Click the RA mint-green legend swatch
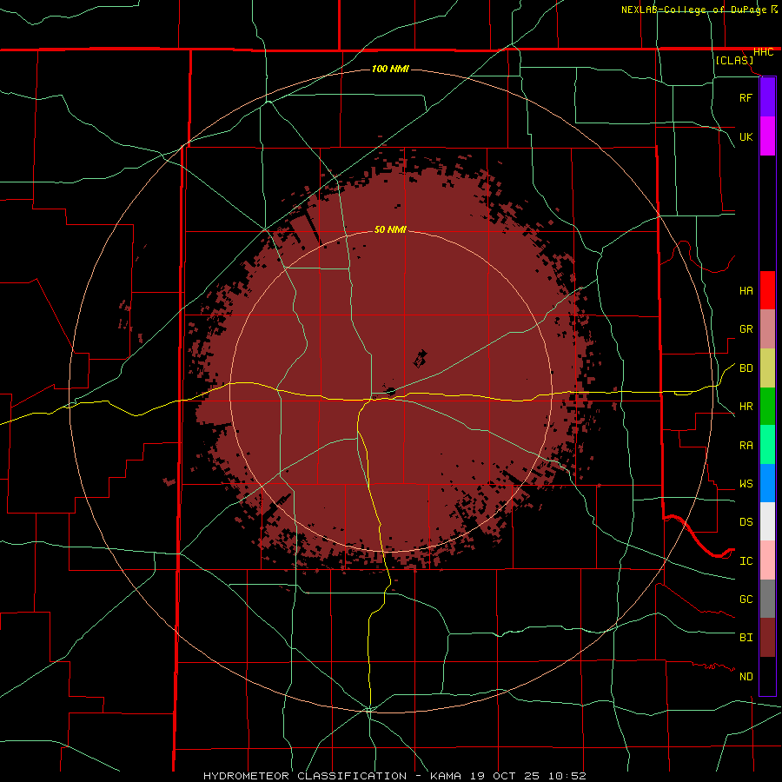This screenshot has height=782, width=782. [x=767, y=445]
